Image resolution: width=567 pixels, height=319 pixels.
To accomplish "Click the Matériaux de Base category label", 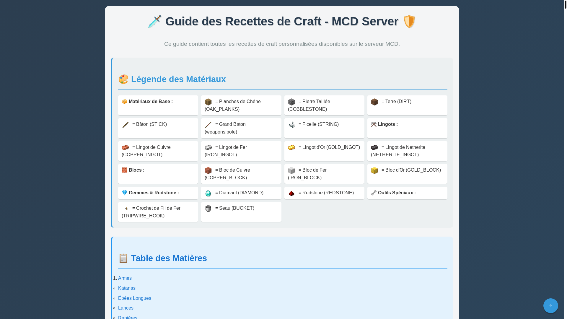I will [x=151, y=102].
